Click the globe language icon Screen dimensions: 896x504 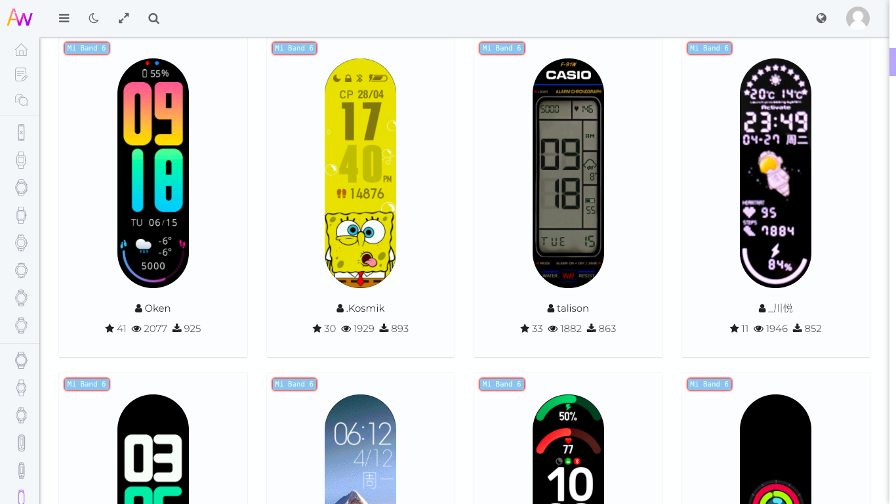[821, 18]
